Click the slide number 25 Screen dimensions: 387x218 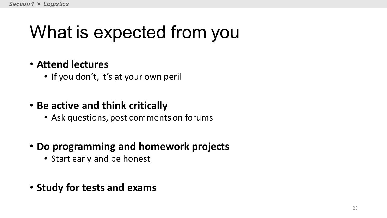(x=355, y=208)
